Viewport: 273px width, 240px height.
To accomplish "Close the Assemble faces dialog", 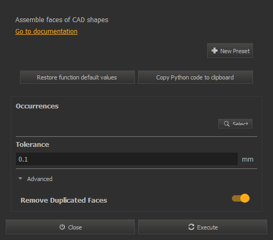I will (70, 227).
